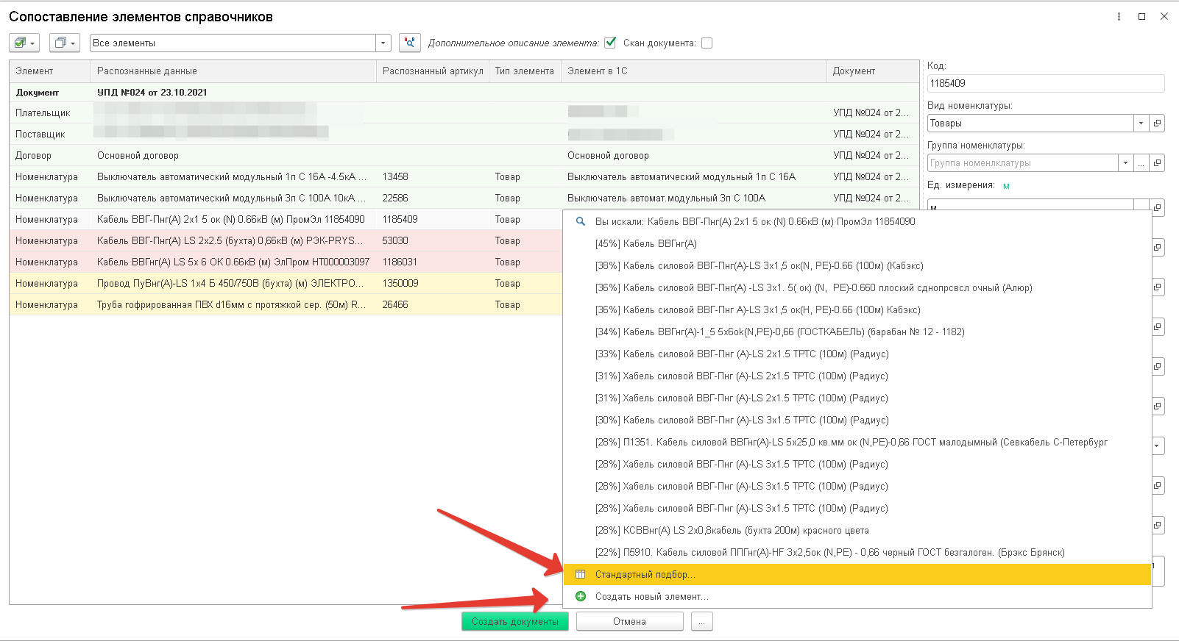Click table icon of Стандартный подбор

[581, 574]
